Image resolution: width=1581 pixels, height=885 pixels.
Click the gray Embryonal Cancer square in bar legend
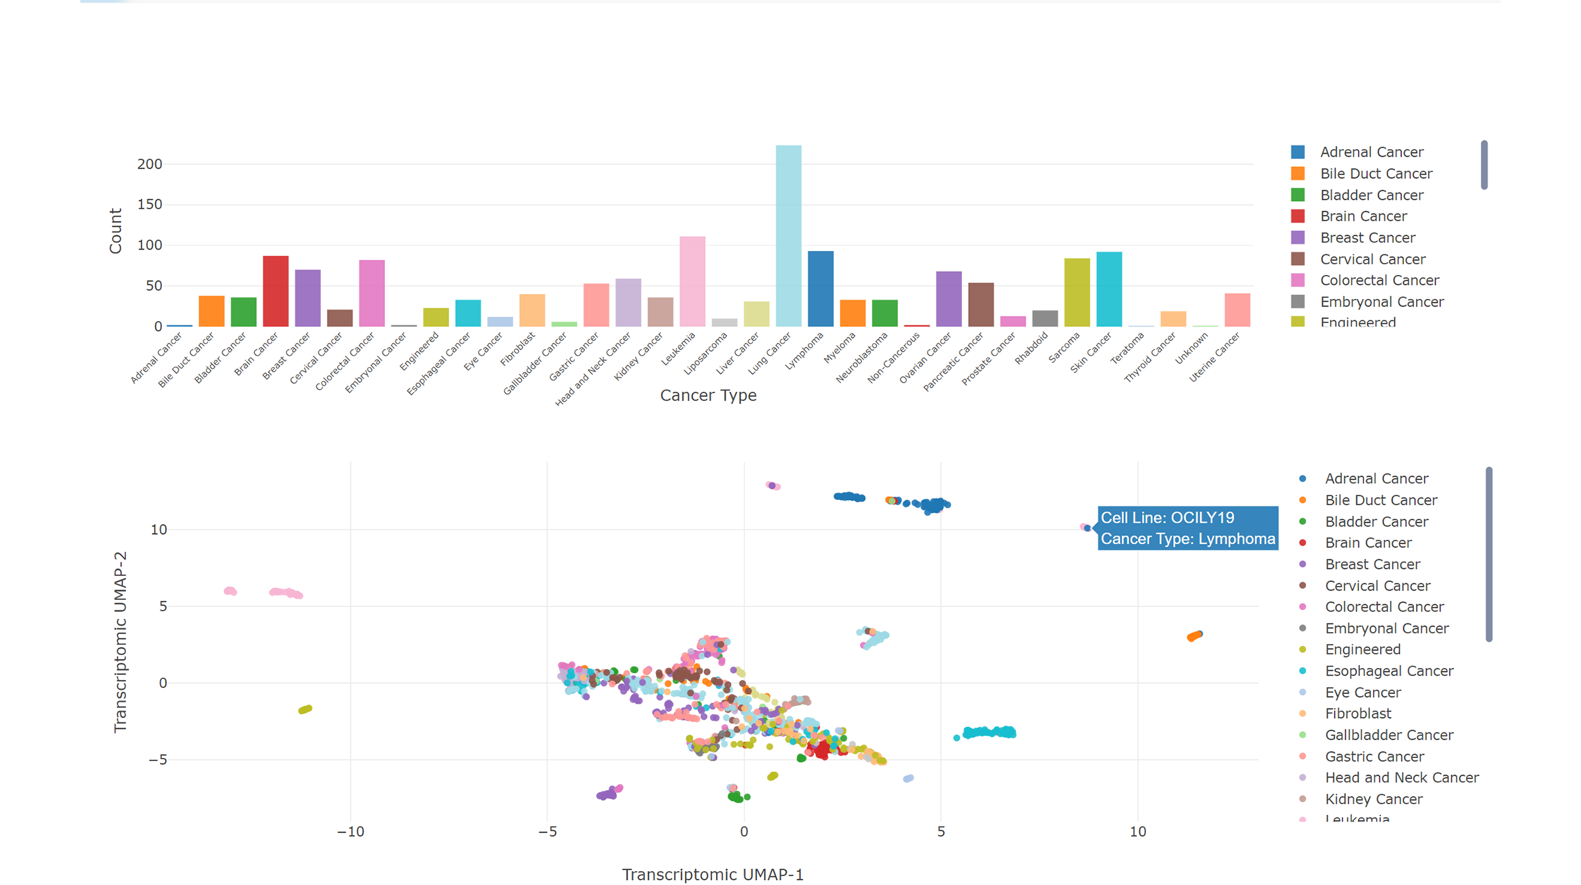click(x=1298, y=302)
